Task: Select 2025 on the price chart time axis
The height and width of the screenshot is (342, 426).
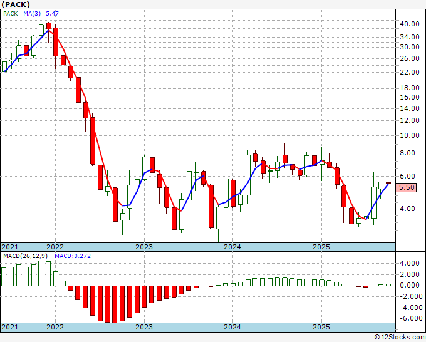Action: 321,247
